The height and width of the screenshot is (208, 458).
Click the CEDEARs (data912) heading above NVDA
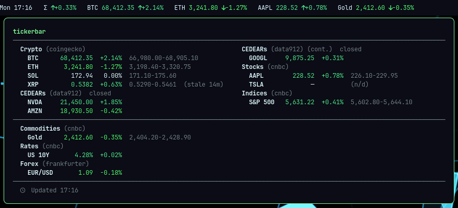(51, 93)
